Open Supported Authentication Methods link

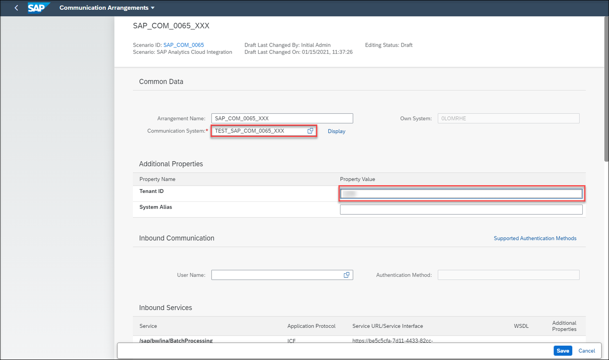(x=535, y=238)
